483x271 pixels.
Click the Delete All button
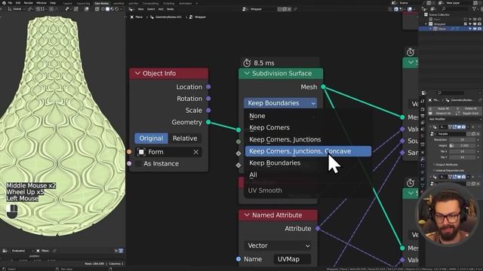tap(469, 108)
